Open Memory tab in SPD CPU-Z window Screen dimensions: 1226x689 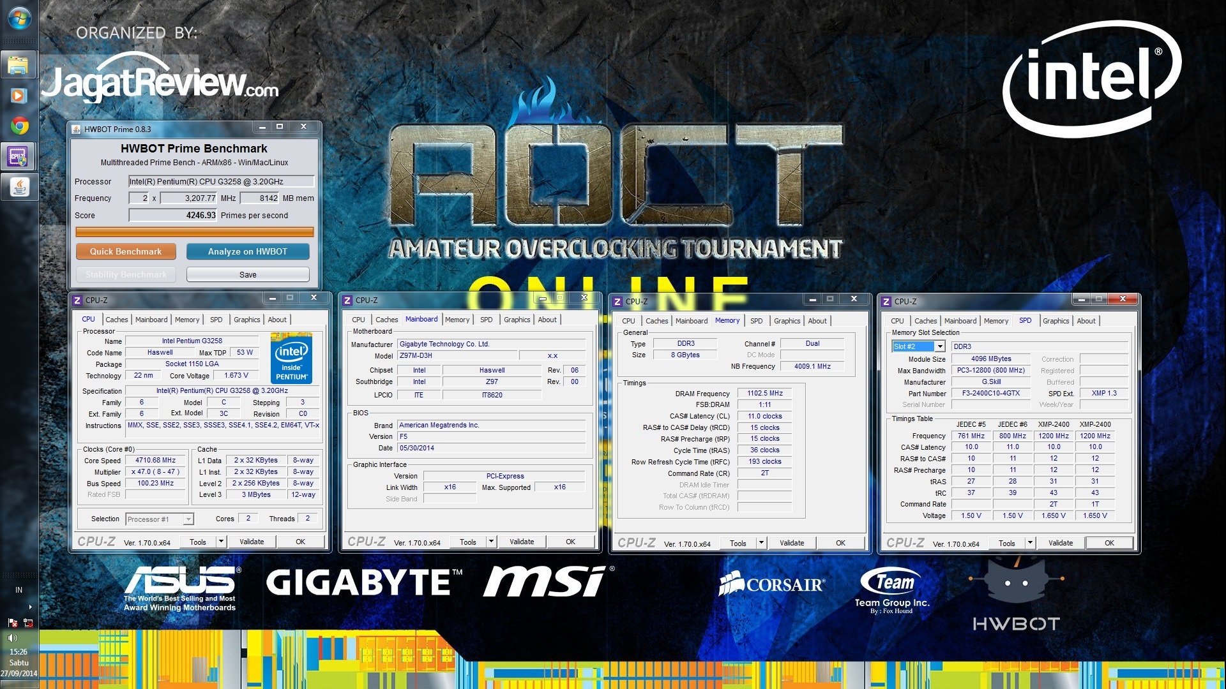(x=996, y=321)
